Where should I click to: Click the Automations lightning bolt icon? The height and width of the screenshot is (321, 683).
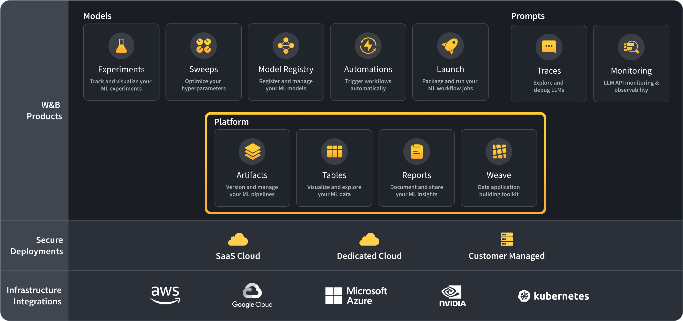(368, 46)
